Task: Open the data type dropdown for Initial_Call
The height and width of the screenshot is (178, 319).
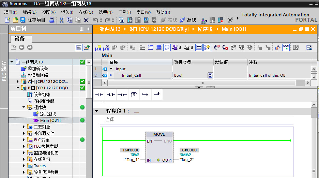Action: click(x=210, y=75)
